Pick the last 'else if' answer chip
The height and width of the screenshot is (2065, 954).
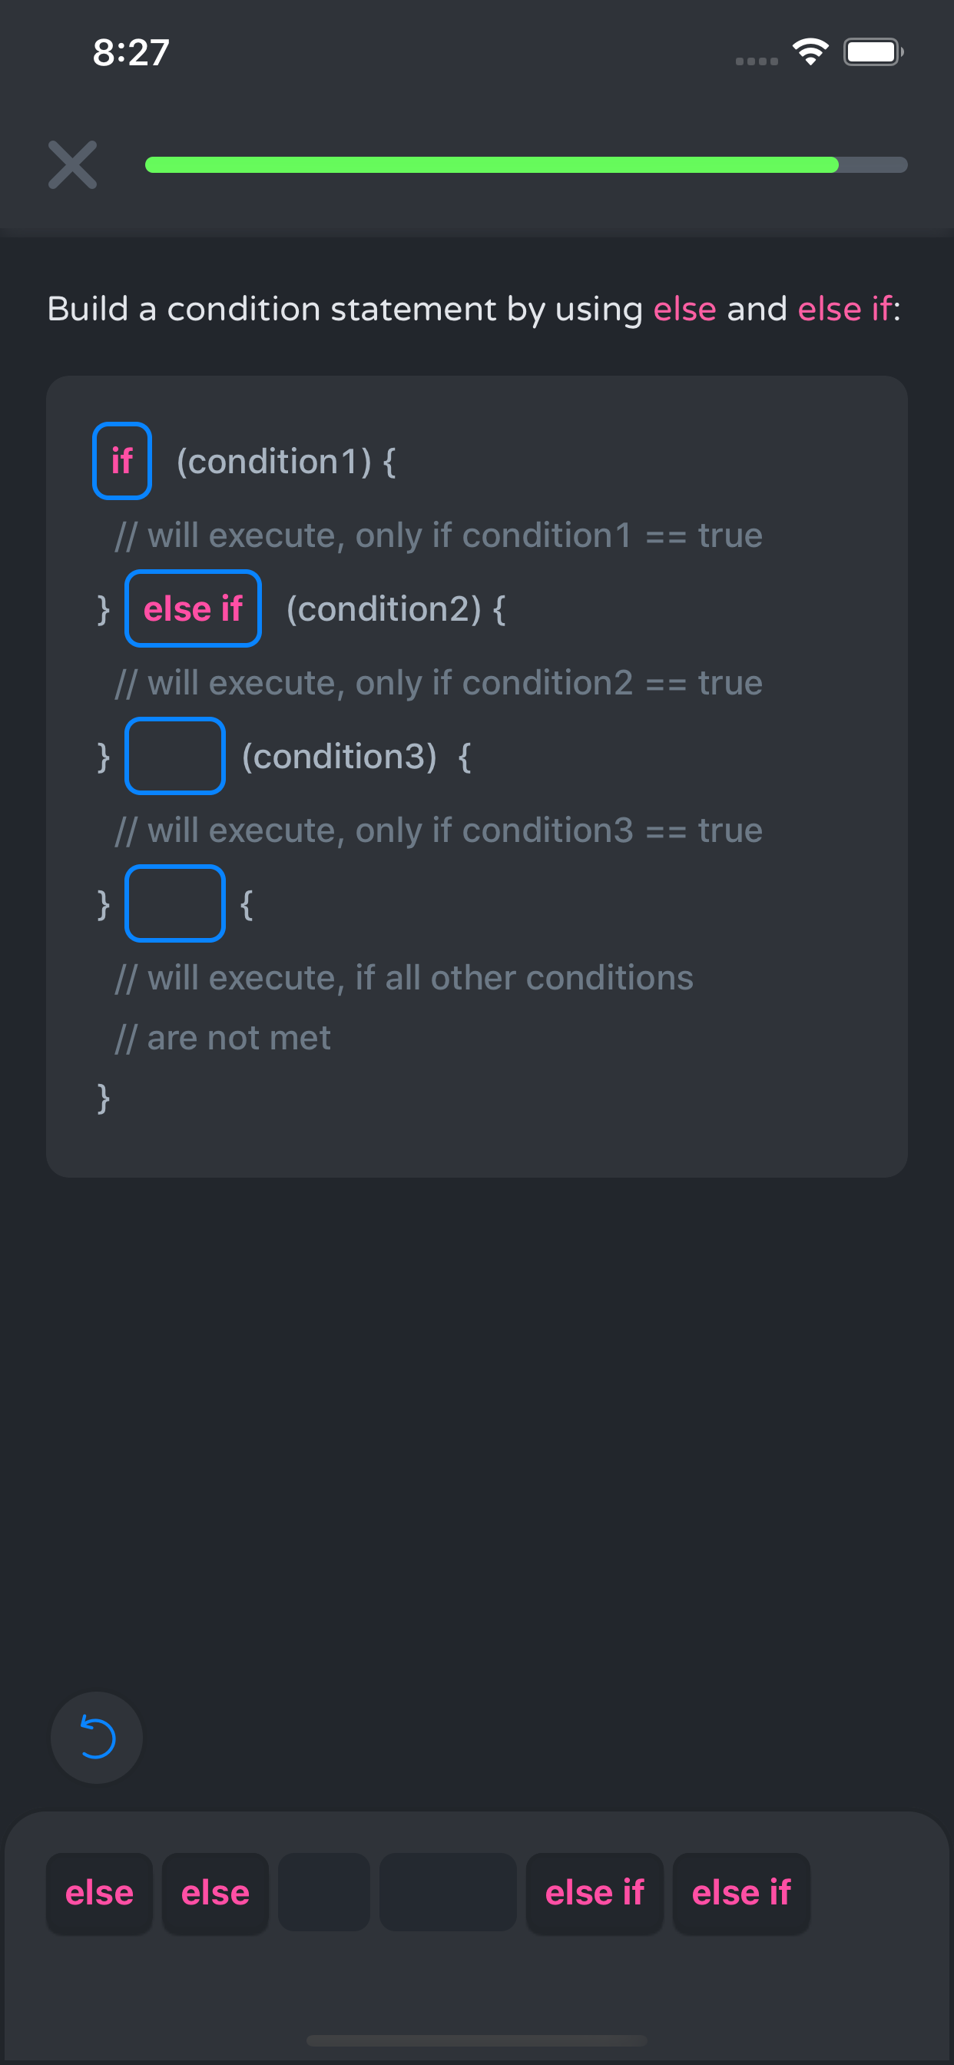point(740,1893)
